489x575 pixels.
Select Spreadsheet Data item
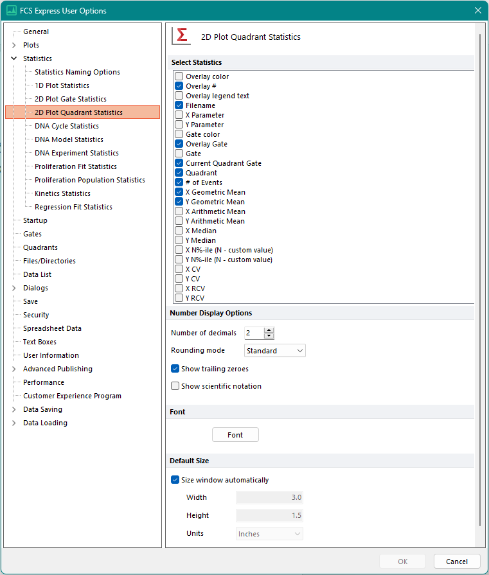(52, 328)
